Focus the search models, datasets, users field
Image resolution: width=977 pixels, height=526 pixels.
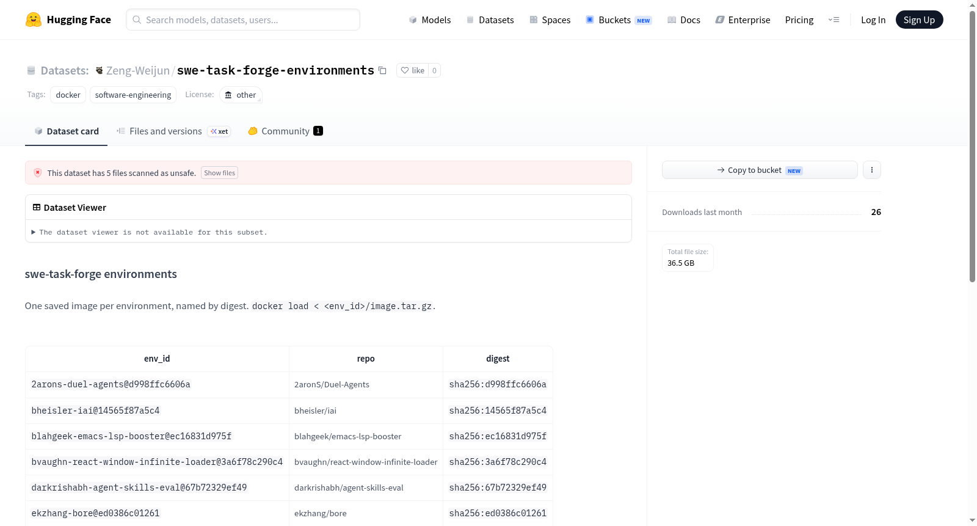point(243,20)
